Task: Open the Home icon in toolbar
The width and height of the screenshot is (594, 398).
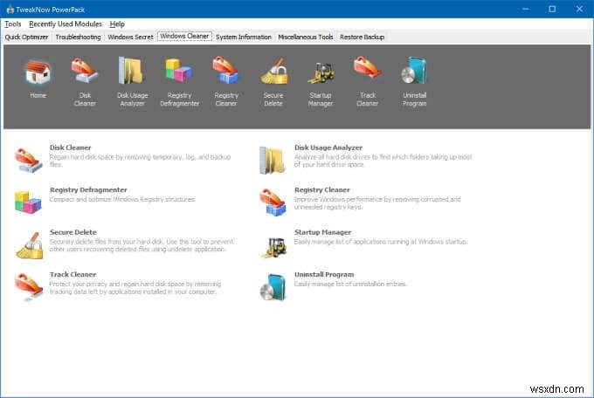Action: (38, 72)
